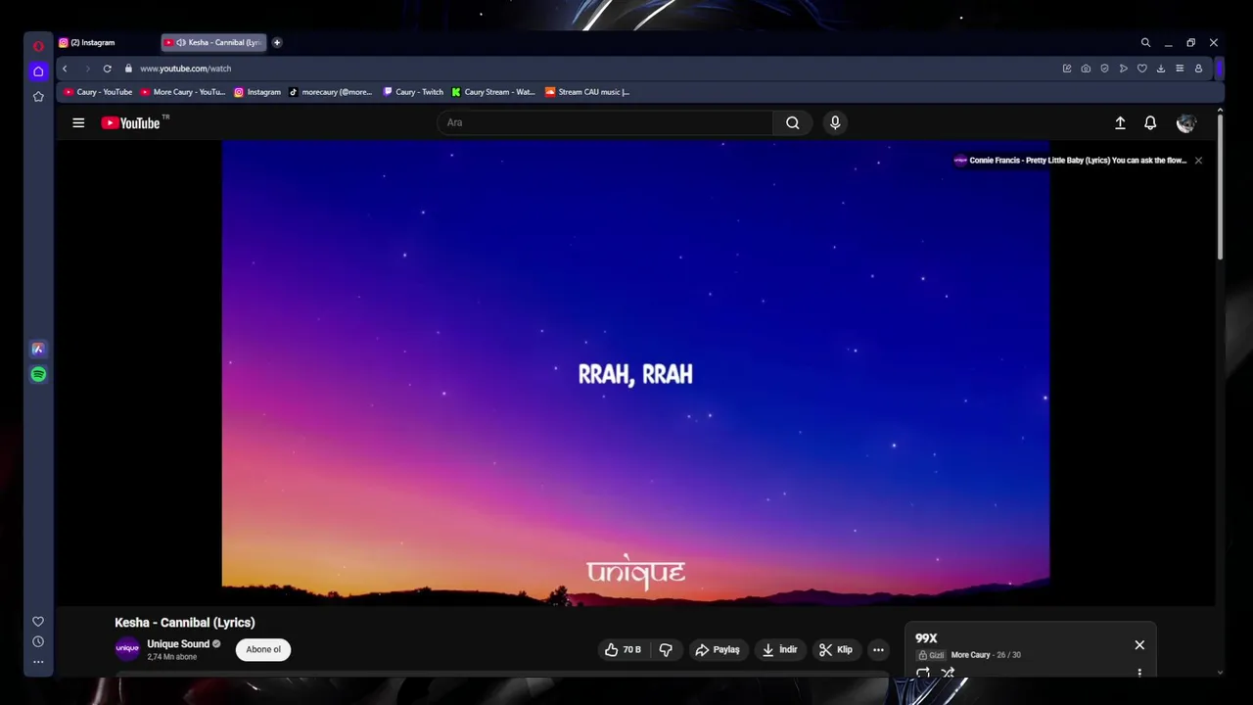The height and width of the screenshot is (705, 1253).
Task: Start voice search with microphone
Action: pos(835,122)
